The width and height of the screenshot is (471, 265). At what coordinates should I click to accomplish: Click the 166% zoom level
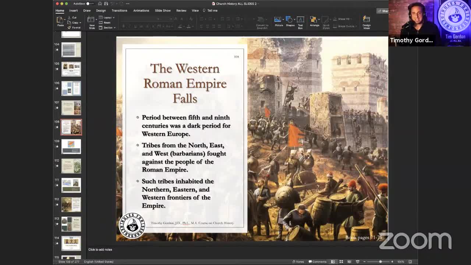click(x=401, y=262)
